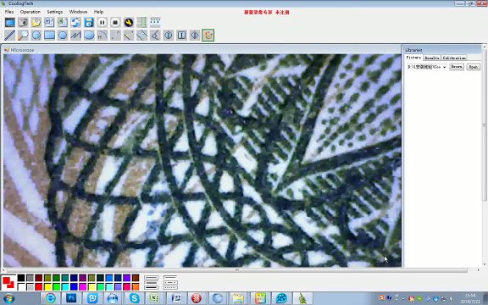Open settings with the yellow wrench icon

129,22
